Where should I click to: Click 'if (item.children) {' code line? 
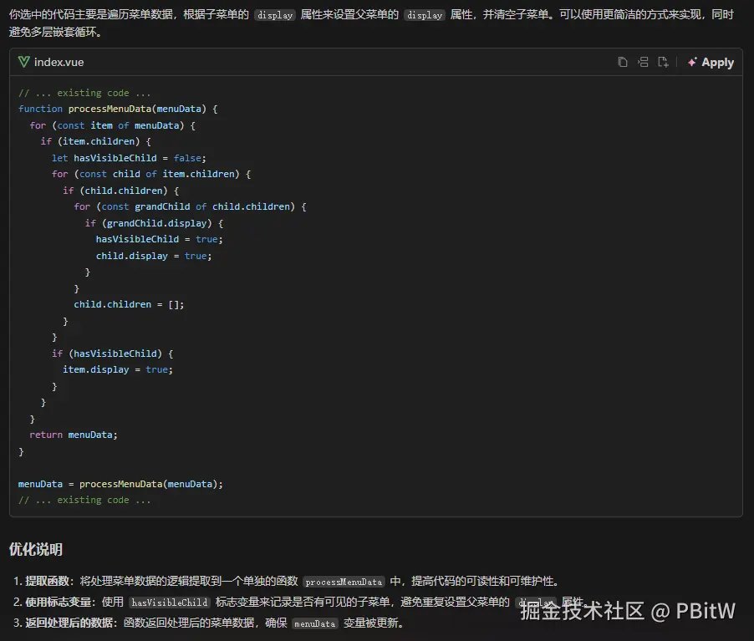(95, 141)
